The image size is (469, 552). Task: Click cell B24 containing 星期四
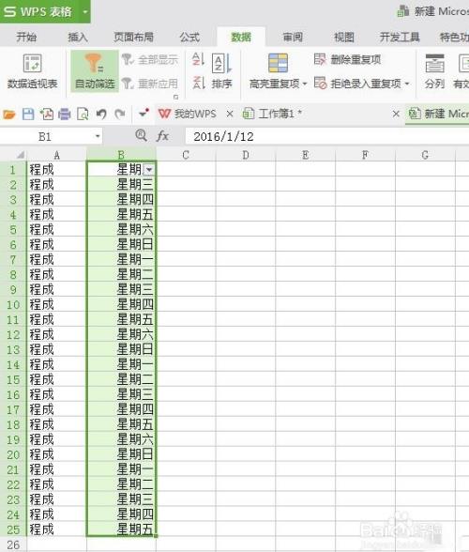point(121,514)
